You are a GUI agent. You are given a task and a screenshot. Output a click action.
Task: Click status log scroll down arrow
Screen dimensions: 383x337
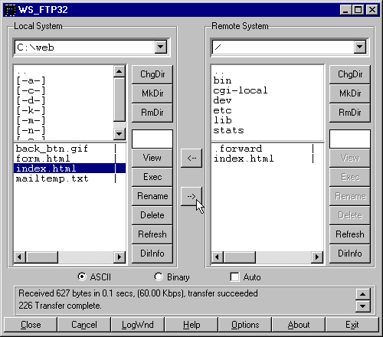click(363, 306)
